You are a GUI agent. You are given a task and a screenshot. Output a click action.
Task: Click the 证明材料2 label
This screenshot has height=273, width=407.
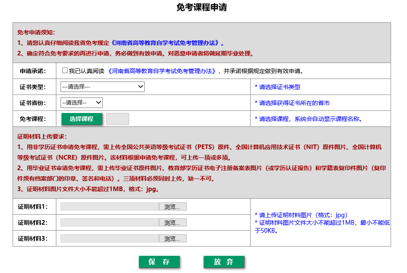[x=33, y=223]
